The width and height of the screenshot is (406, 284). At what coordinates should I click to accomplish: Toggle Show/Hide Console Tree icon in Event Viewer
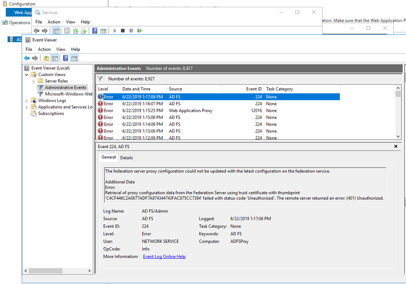pos(55,58)
